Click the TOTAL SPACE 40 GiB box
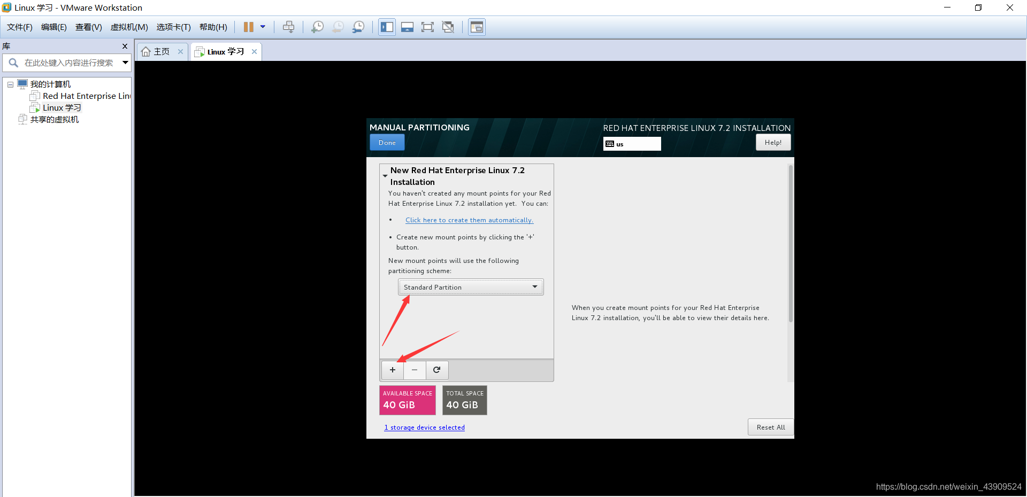The height and width of the screenshot is (497, 1027). tap(465, 400)
